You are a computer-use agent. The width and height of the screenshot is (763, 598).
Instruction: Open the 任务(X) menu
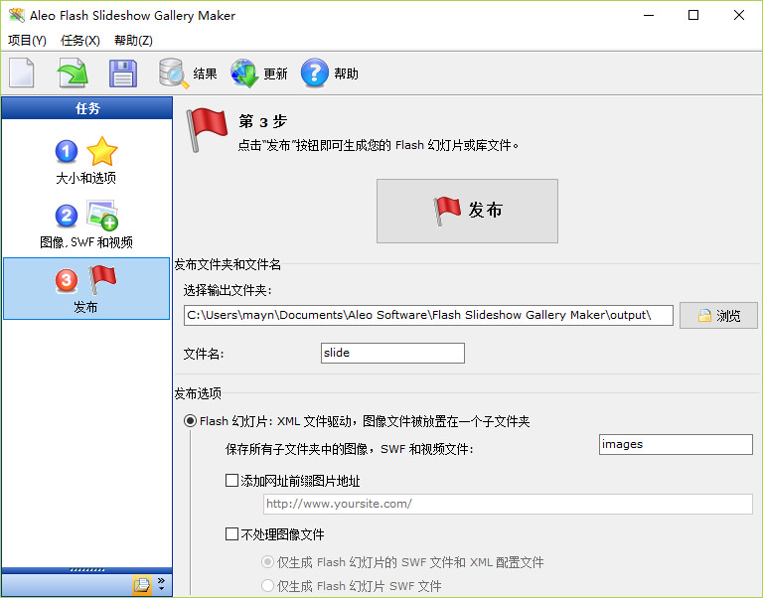click(80, 41)
